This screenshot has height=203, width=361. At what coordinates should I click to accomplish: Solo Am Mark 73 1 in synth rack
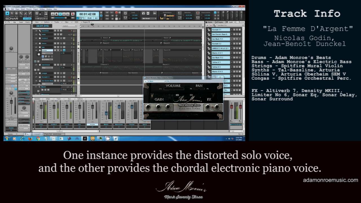tap(237, 39)
